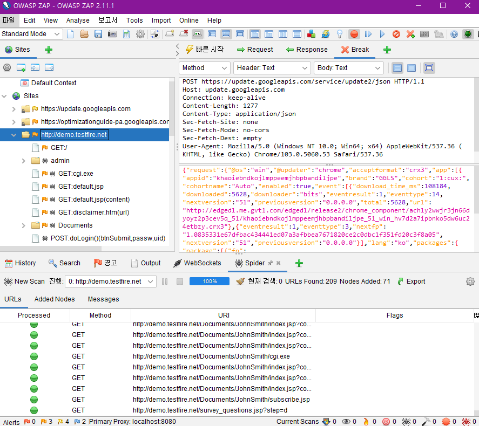Image resolution: width=479 pixels, height=426 pixels.
Task: Toggle the expand Information tab layout button
Action: (x=226, y=34)
